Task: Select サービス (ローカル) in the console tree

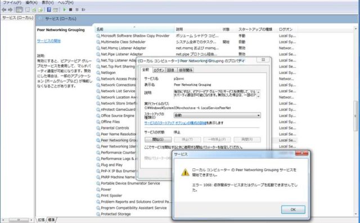Action: (x=17, y=17)
